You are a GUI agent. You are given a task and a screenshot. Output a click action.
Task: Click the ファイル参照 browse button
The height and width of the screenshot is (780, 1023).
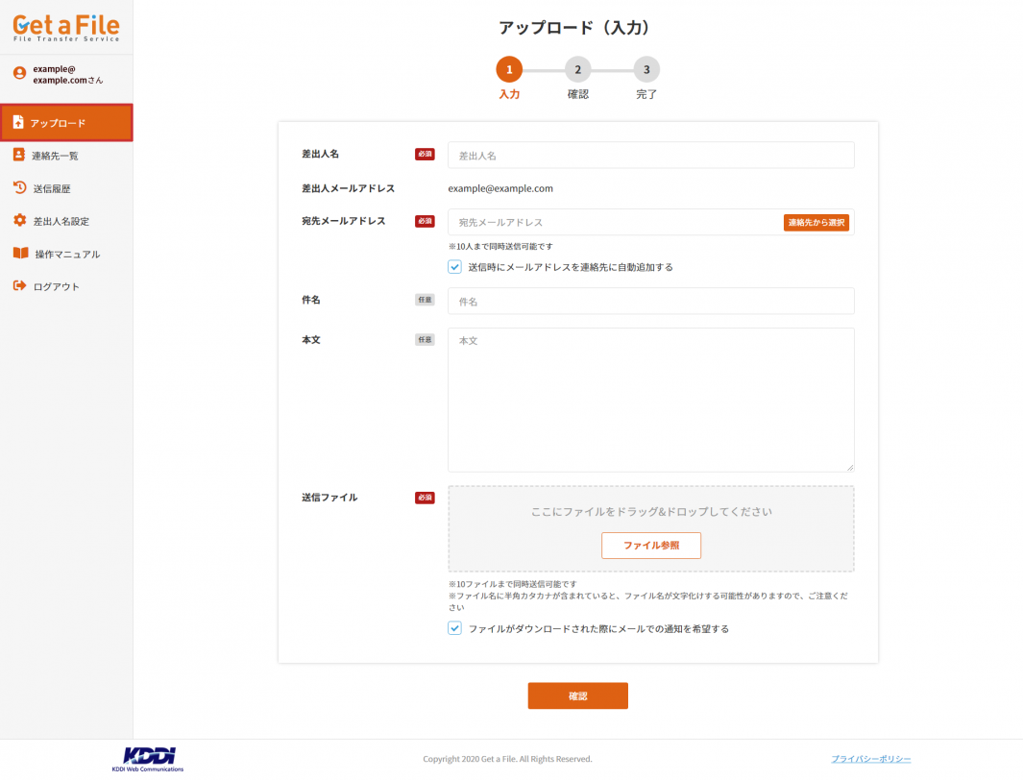tap(650, 546)
